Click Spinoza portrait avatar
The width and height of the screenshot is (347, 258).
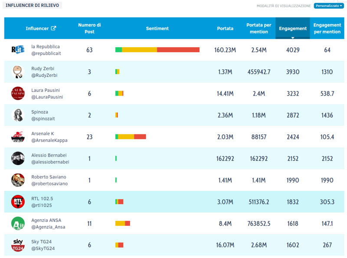18,115
